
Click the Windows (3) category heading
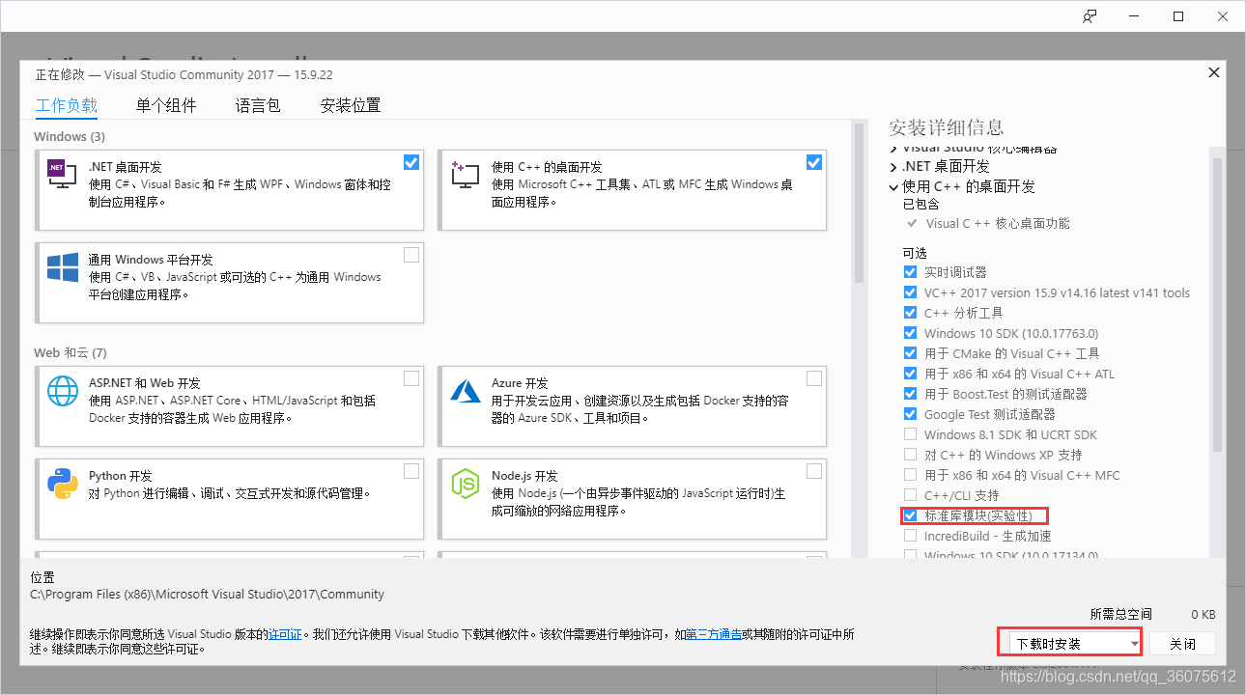(x=70, y=136)
